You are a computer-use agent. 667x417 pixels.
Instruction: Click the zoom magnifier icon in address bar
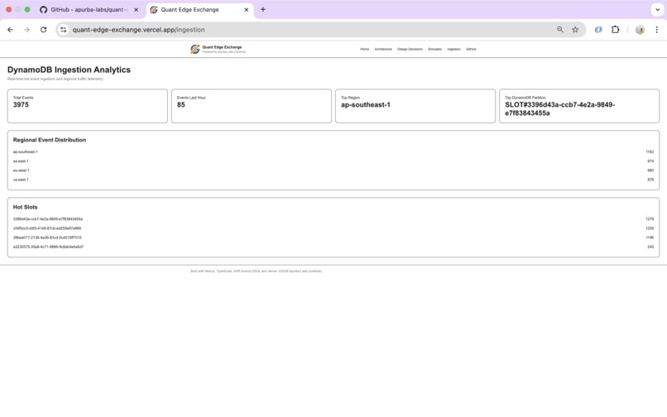[560, 30]
